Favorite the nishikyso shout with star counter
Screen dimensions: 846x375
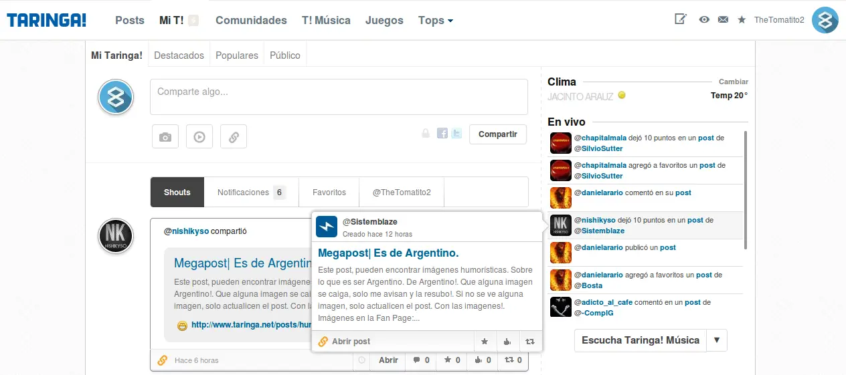pyautogui.click(x=452, y=360)
